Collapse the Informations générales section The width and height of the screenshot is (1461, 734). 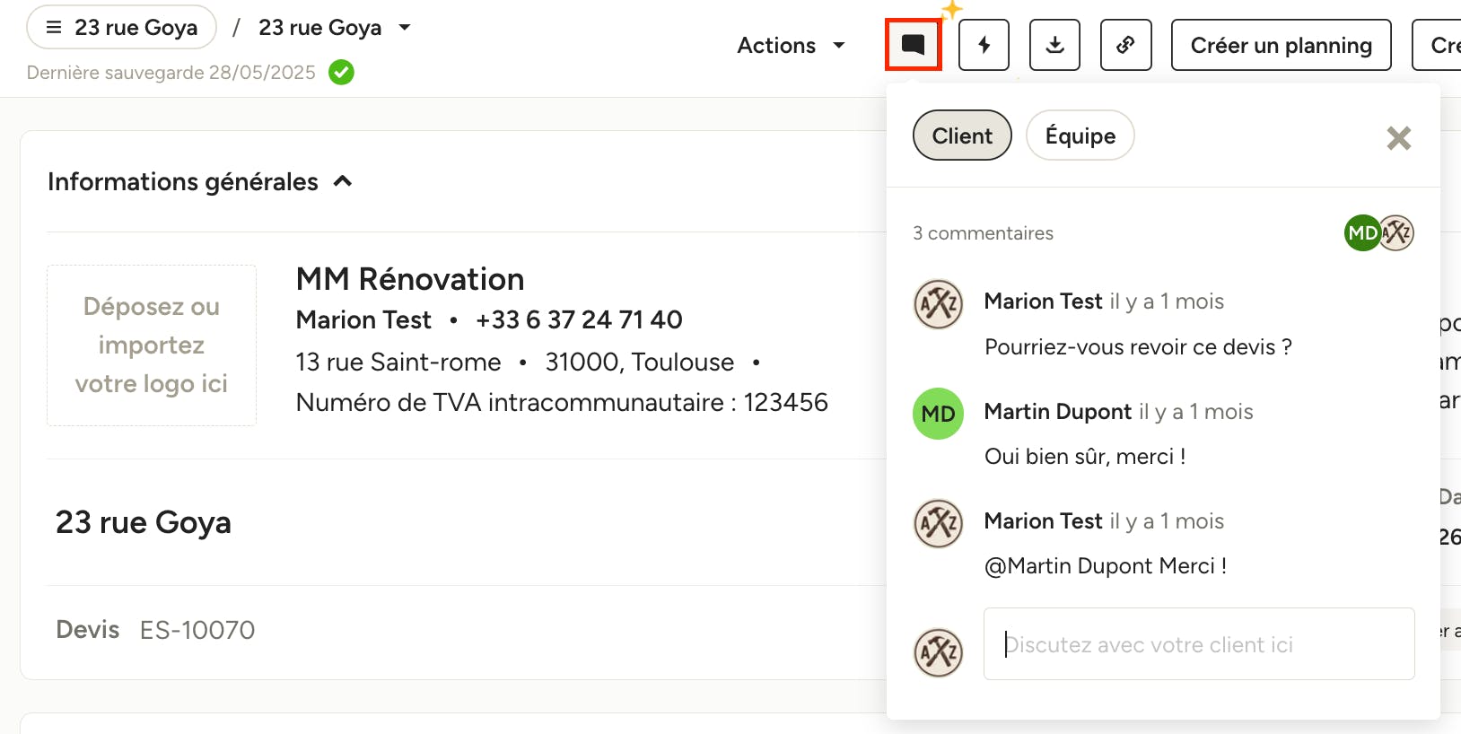343,182
